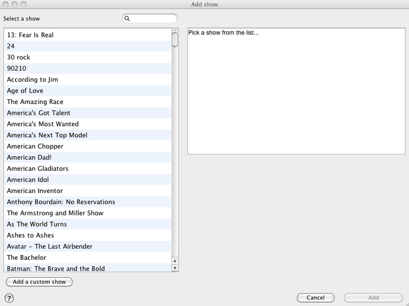Select 'American Chopper' show
The height and width of the screenshot is (306, 409).
click(88, 146)
